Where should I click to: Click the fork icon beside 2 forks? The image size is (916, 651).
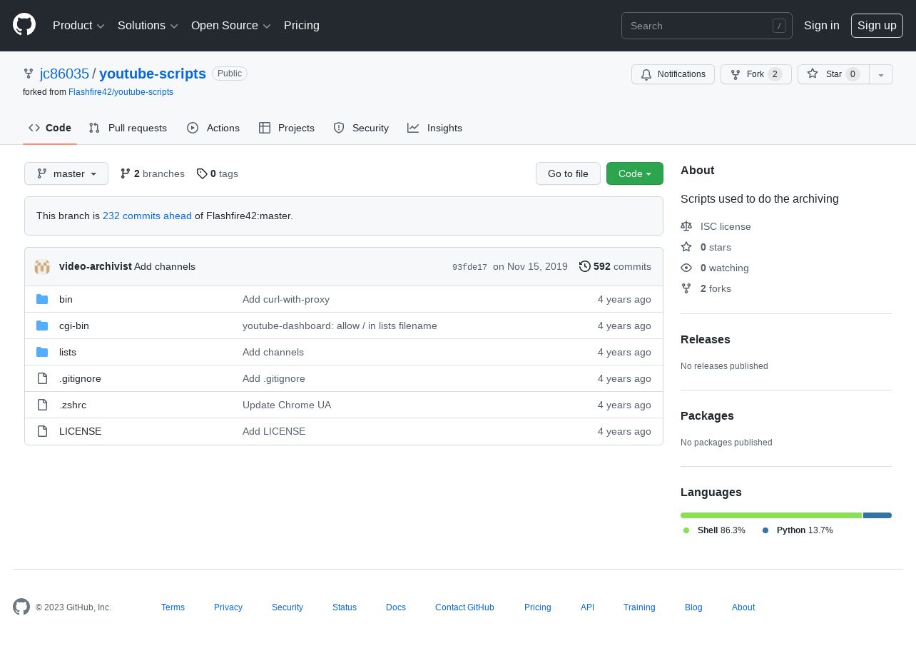(x=686, y=288)
